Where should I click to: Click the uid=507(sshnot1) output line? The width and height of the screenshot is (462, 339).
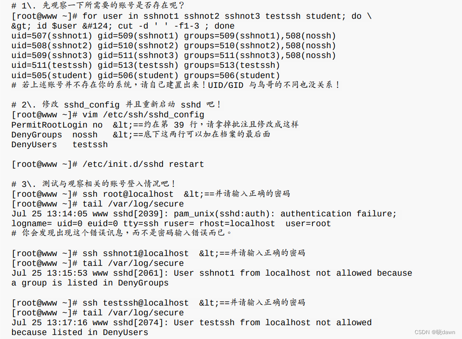174,36
